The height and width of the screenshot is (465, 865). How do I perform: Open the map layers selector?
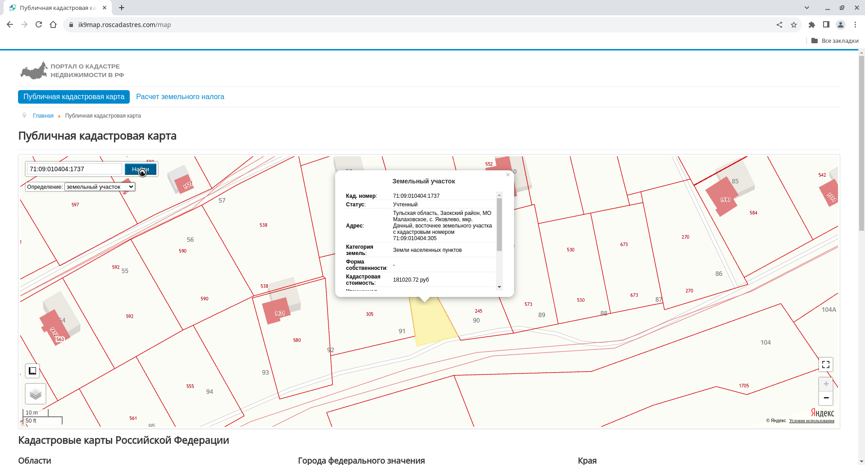[36, 394]
